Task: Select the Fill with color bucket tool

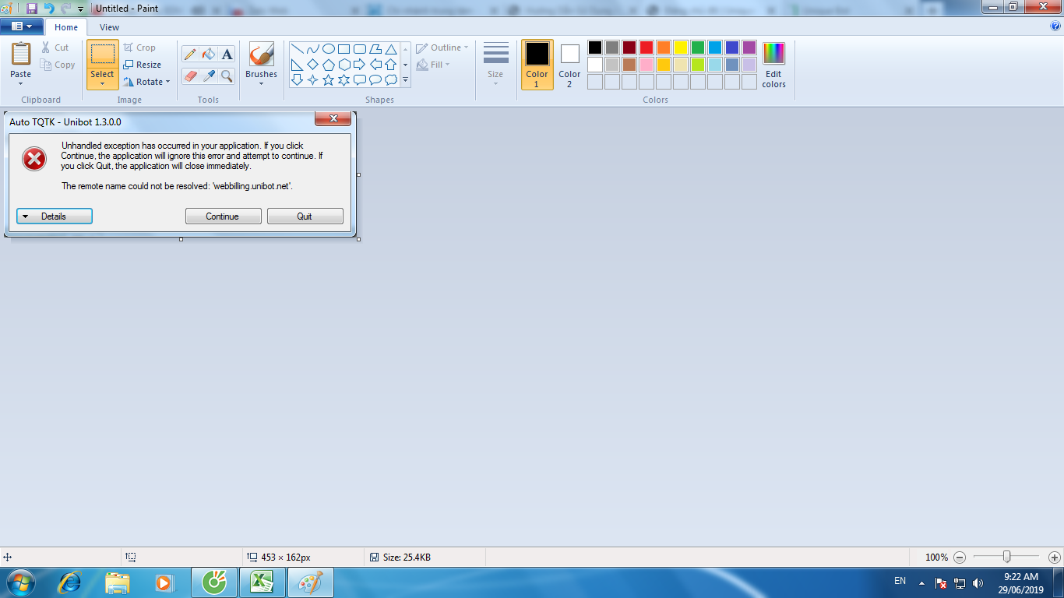Action: 208,54
